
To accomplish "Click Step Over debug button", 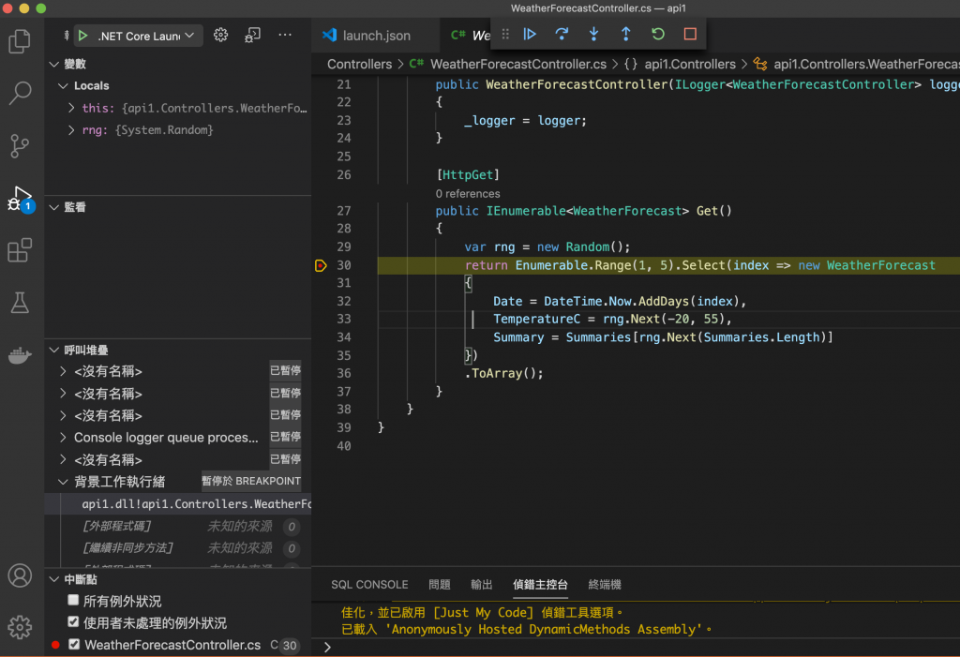I will pyautogui.click(x=562, y=34).
